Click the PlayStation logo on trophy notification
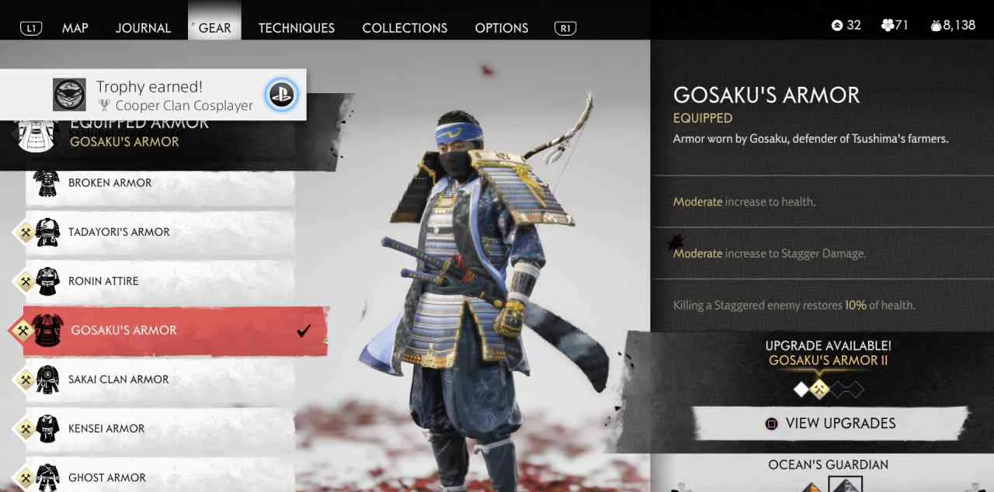Image resolution: width=994 pixels, height=492 pixels. (281, 95)
